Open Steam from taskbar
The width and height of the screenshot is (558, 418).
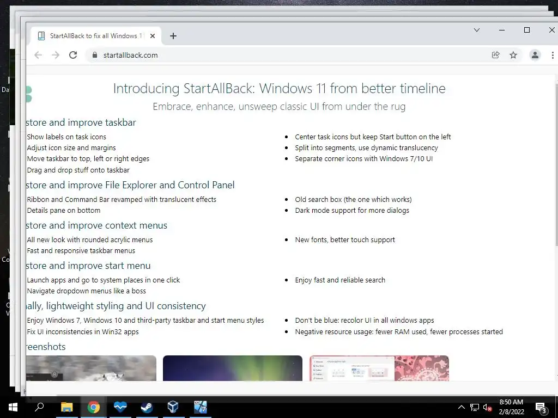tap(147, 407)
